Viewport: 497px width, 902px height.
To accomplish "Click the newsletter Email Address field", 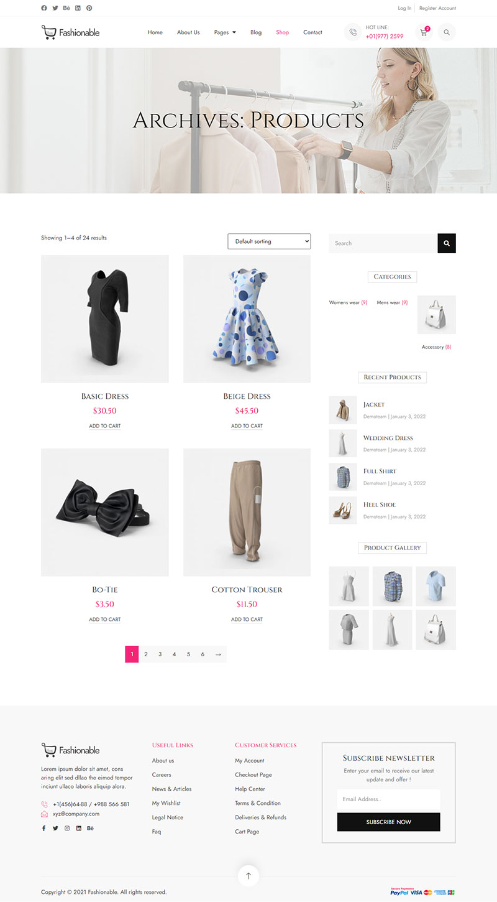I will (389, 799).
